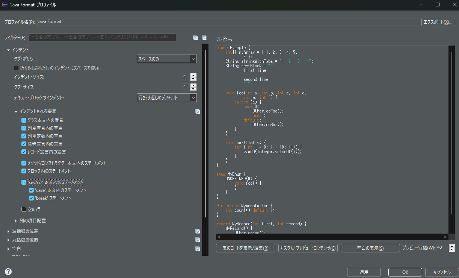
Task: Click the preview icon beside 空白
Action: coord(198,249)
